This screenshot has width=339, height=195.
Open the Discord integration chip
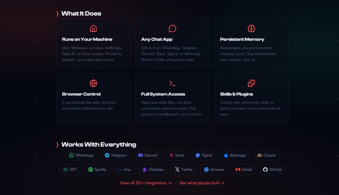click(148, 155)
